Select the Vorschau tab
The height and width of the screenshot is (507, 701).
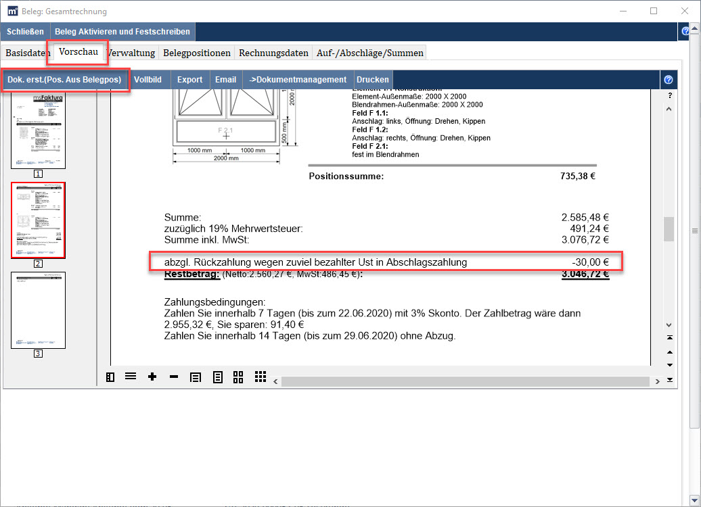tap(78, 51)
